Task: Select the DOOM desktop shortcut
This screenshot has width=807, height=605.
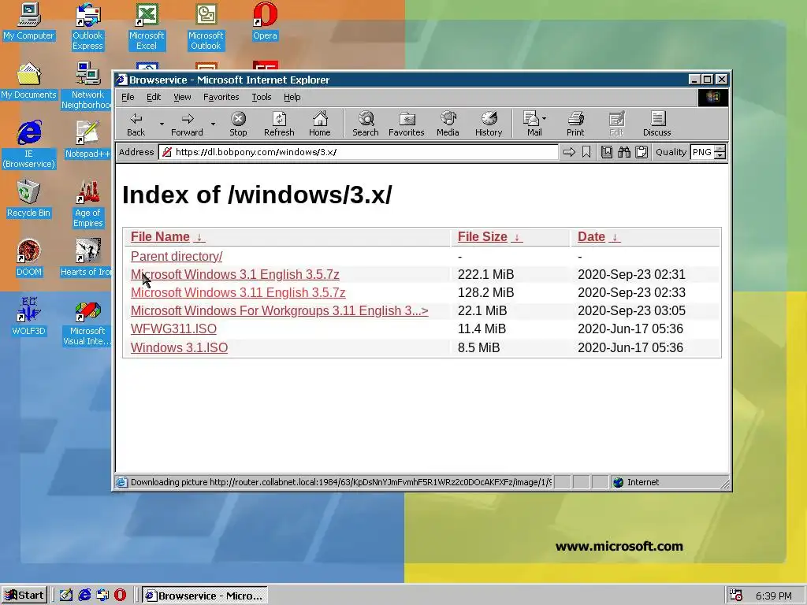Action: (x=28, y=258)
